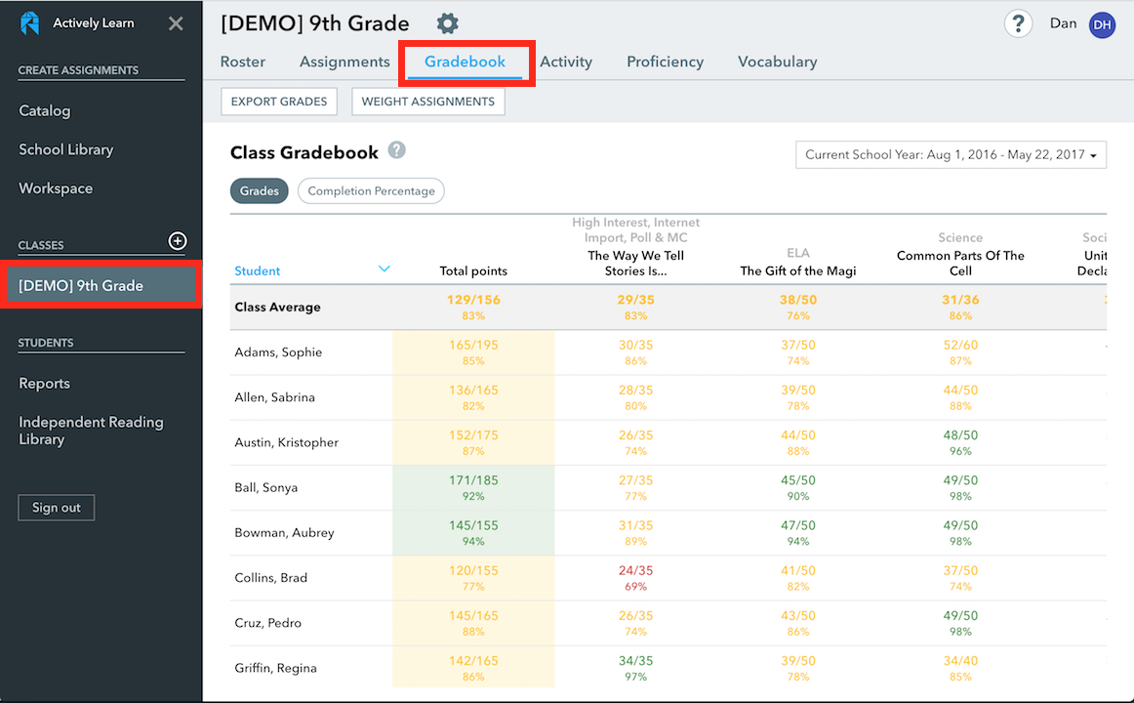This screenshot has height=703, width=1134.
Task: Click Sophie Adams total points 165/195
Action: (x=473, y=346)
